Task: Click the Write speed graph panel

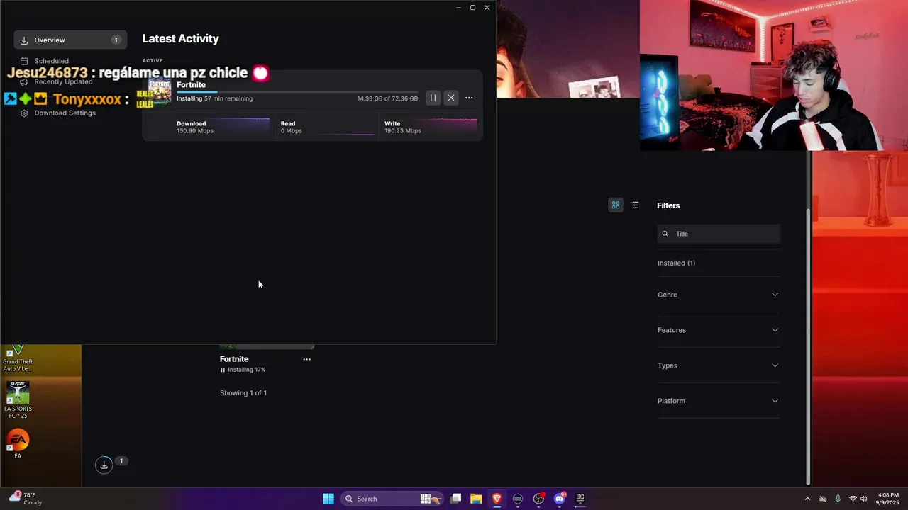Action: [431, 127]
